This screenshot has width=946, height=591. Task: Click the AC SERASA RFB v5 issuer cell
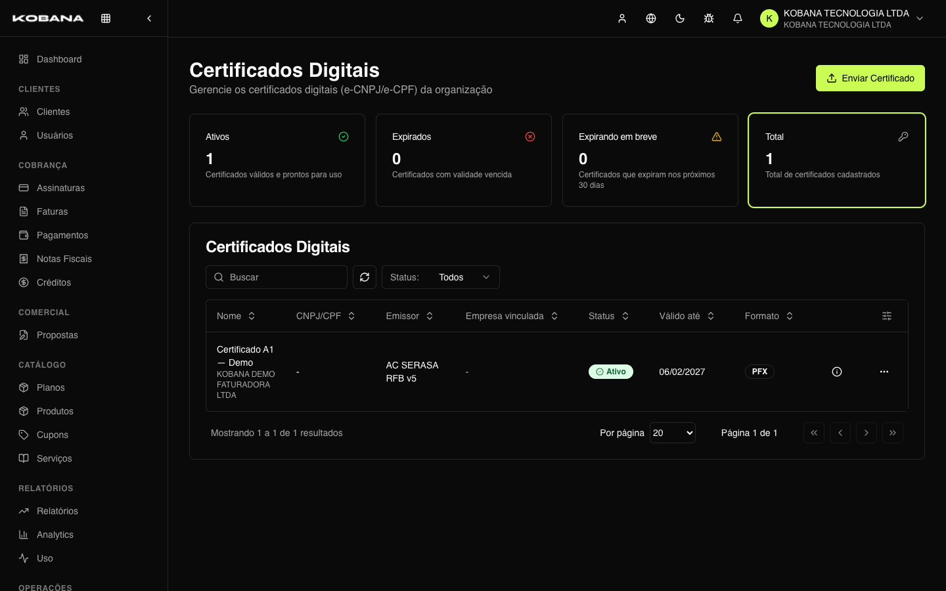tap(412, 372)
